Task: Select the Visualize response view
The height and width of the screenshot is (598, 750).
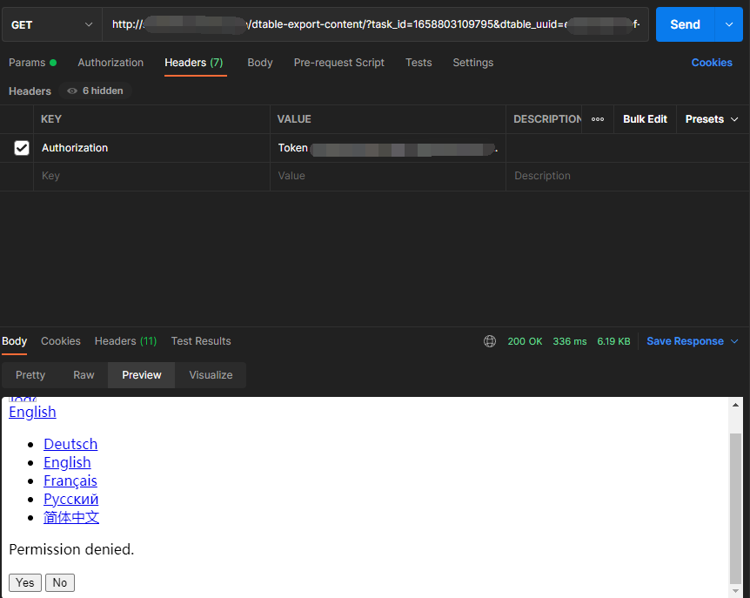Action: pos(211,375)
